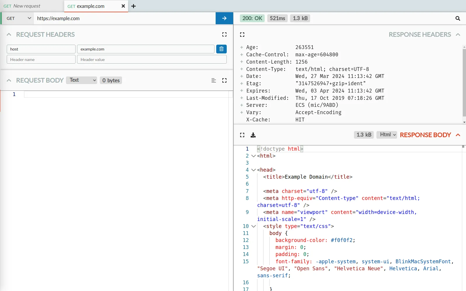Click the 1.3 kB badge in Response Body header
Viewport: 466px width, 291px height.
[x=364, y=135]
